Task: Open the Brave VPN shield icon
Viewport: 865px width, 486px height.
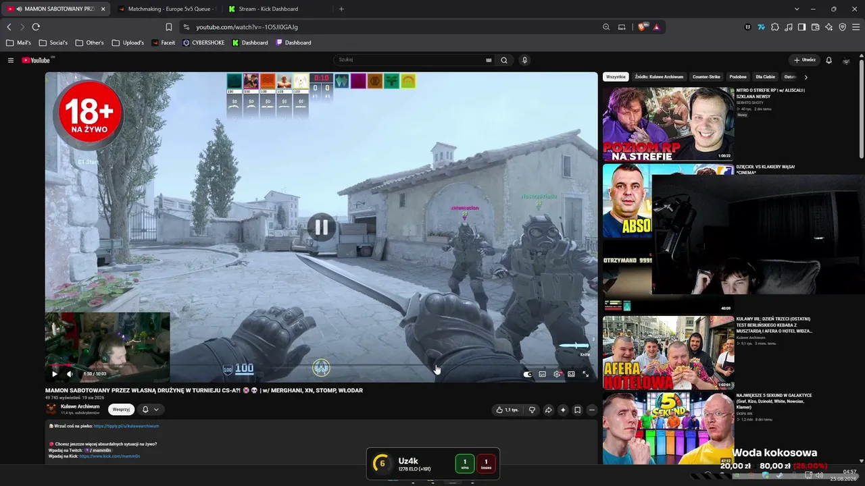Action: pos(842,27)
